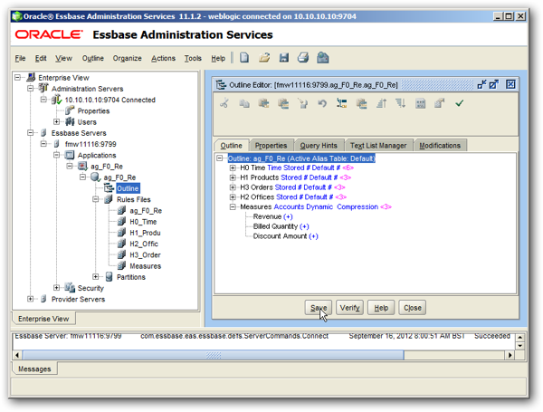
Task: Click the fourth paste-child icon in Outline Editor toolbar
Action: (x=283, y=103)
